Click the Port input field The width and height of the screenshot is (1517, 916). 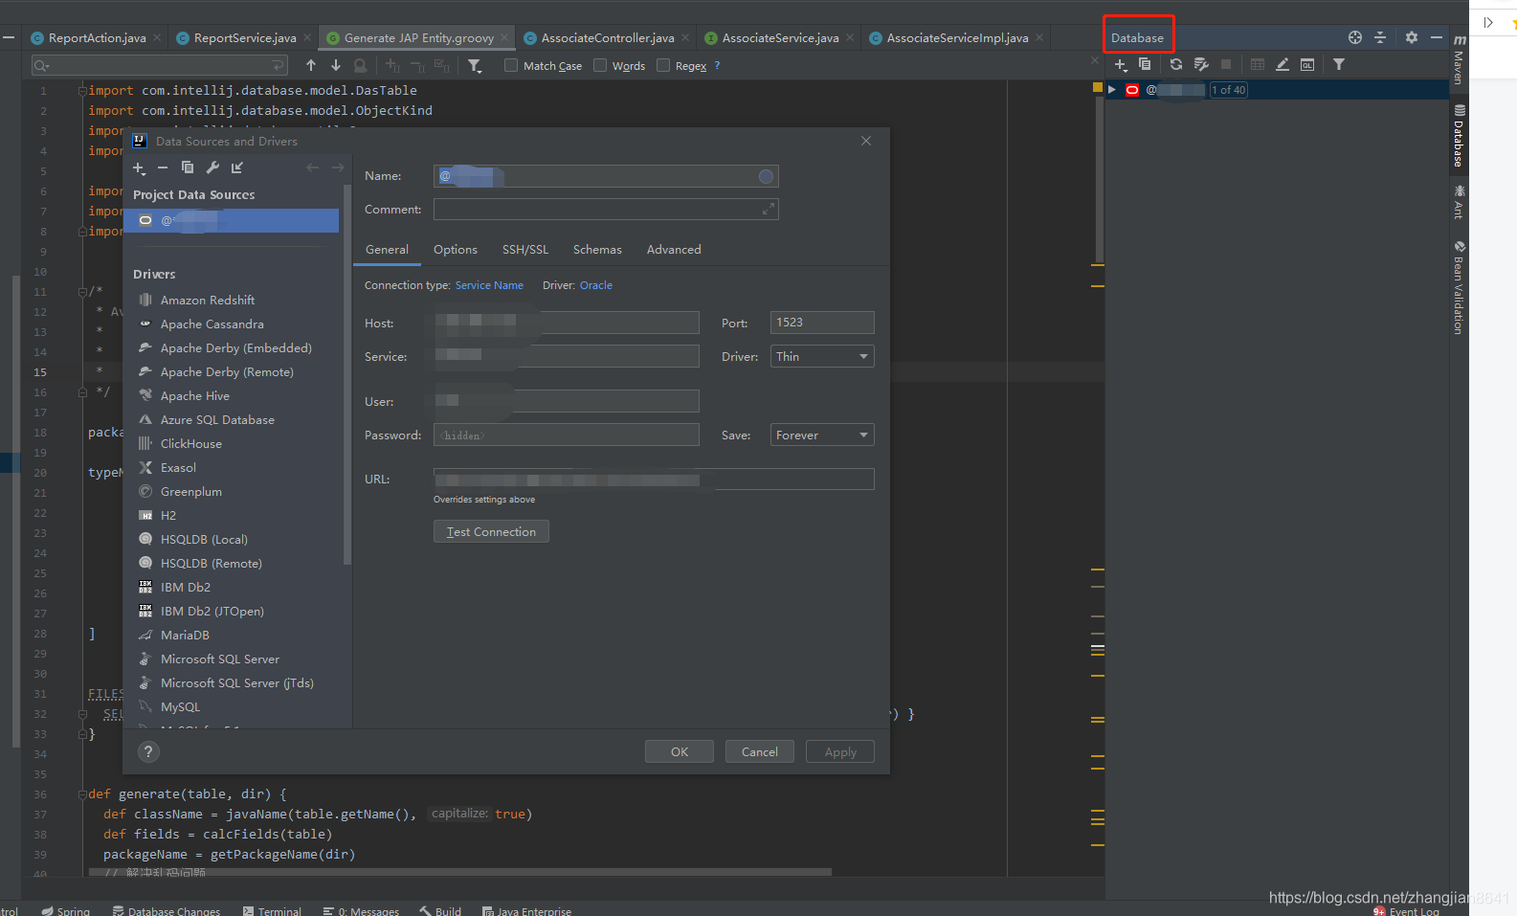[x=822, y=323]
